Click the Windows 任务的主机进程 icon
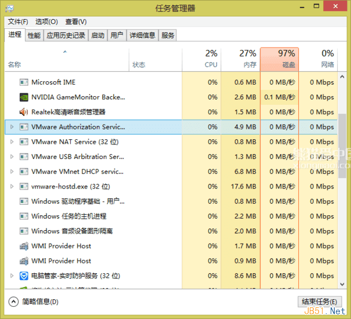Image resolution: width=351 pixels, height=319 pixels. click(24, 216)
